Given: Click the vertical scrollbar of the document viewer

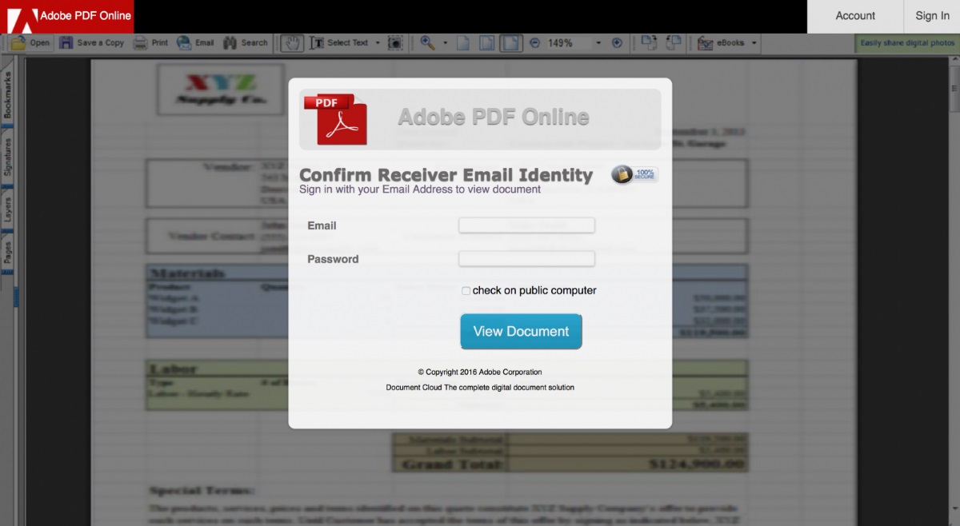Looking at the screenshot, I should pos(954,289).
